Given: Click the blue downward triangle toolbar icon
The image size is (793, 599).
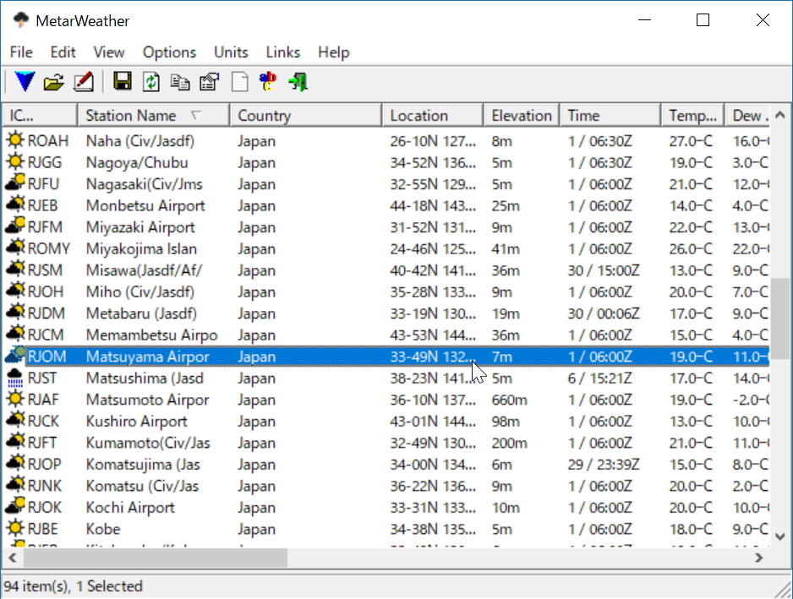Looking at the screenshot, I should coord(25,81).
